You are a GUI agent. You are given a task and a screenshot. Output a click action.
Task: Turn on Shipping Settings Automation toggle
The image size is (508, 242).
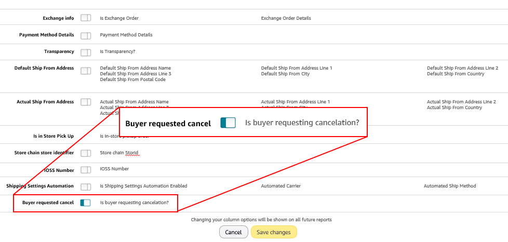(86, 186)
